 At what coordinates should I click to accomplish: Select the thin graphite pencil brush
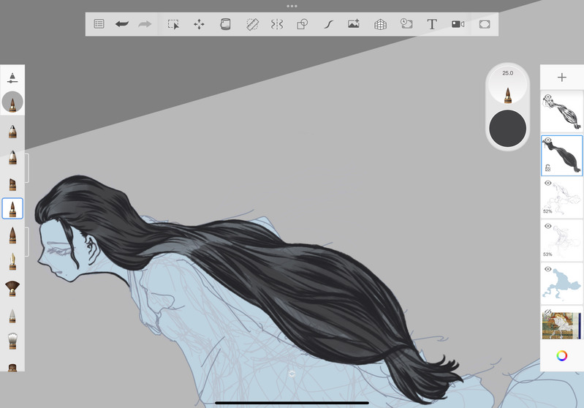(12, 132)
